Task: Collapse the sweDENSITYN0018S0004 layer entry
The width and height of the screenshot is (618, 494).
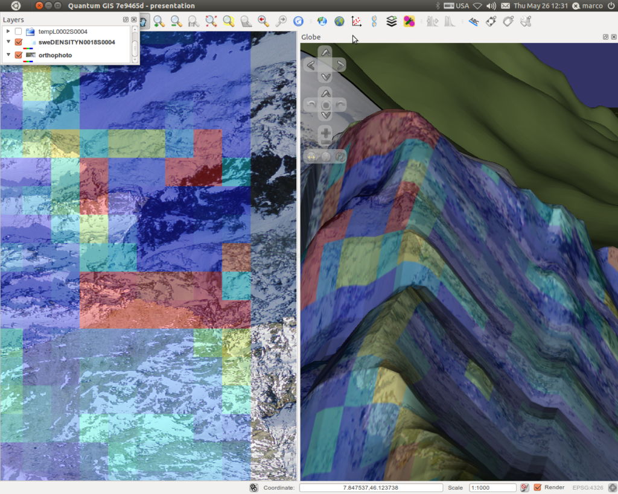Action: coord(8,42)
